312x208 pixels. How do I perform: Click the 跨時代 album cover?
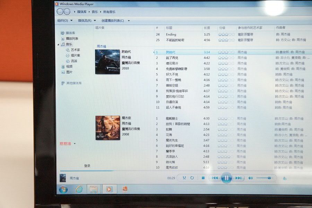(x=107, y=62)
